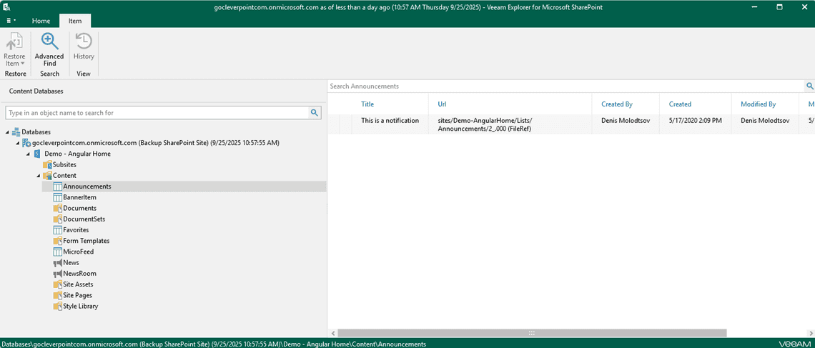The width and height of the screenshot is (815, 348).
Task: Click the Restore Item icon
Action: click(x=14, y=41)
